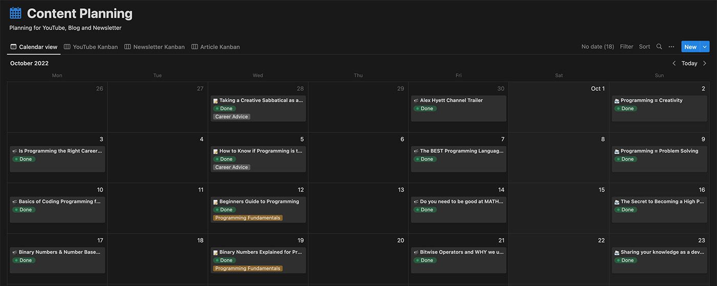Switch to the Article Kanban tab
The image size is (717, 286).
click(x=215, y=46)
